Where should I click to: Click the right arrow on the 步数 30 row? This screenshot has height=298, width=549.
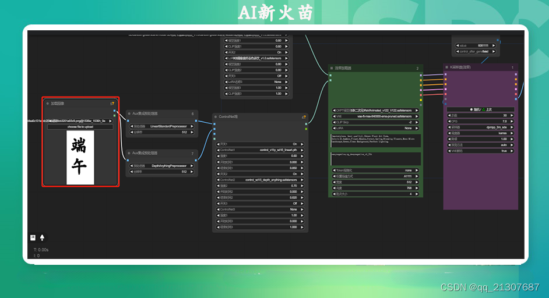pos(512,115)
